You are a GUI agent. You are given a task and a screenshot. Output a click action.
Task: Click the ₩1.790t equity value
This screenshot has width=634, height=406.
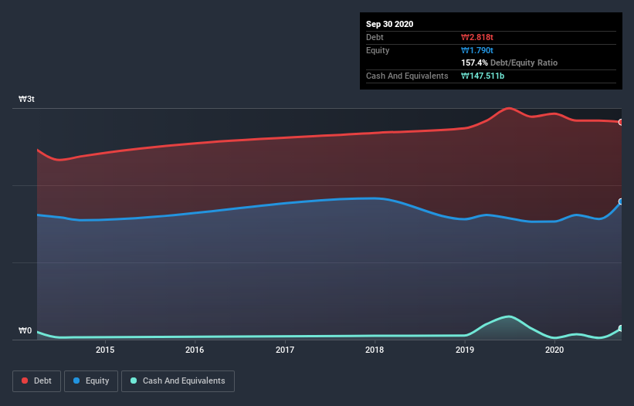click(477, 50)
